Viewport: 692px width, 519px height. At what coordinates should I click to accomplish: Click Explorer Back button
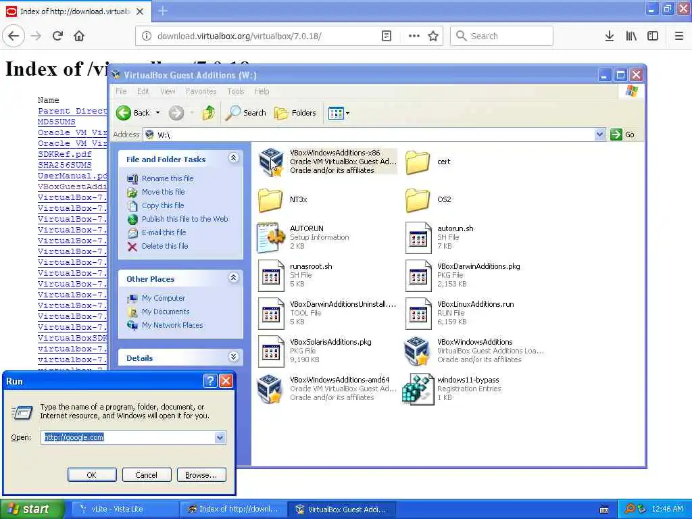coord(133,113)
